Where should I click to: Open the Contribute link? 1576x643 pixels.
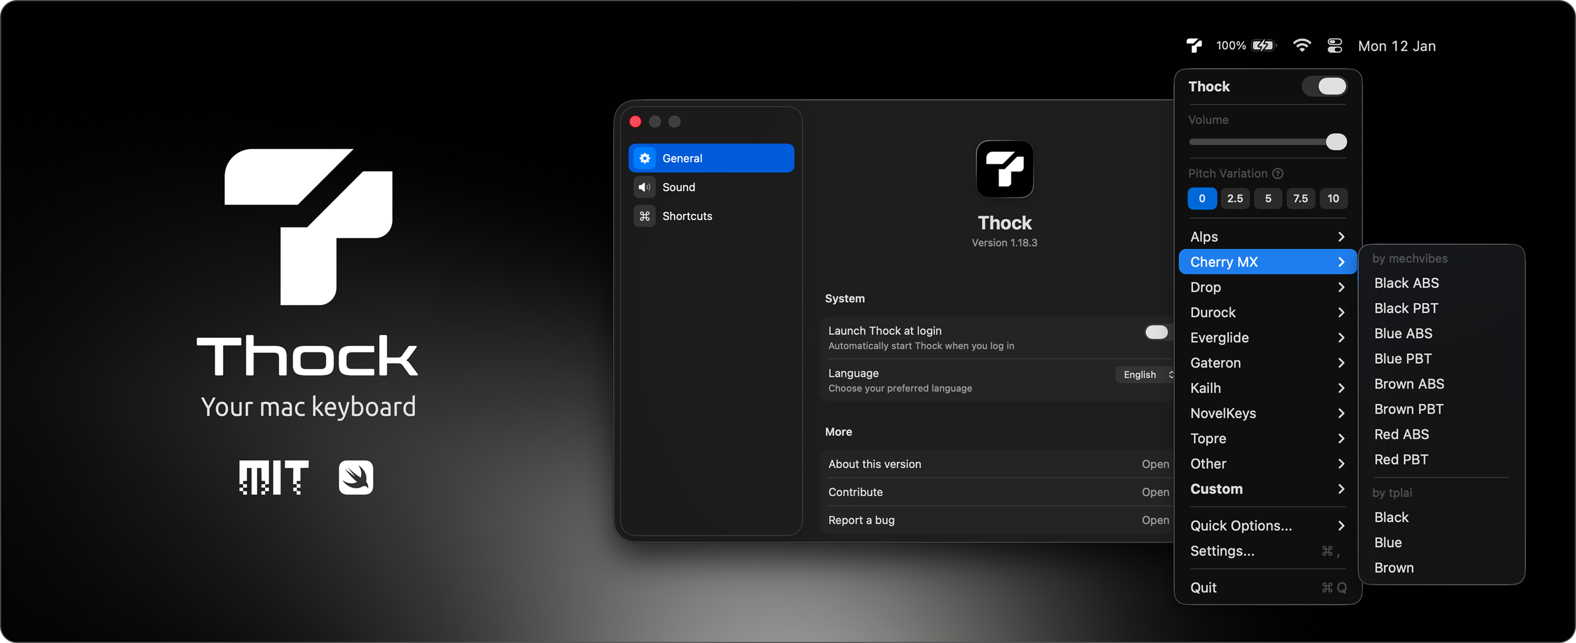tap(997, 492)
